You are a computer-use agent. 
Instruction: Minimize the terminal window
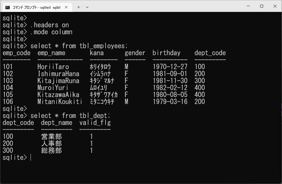(x=248, y=6)
